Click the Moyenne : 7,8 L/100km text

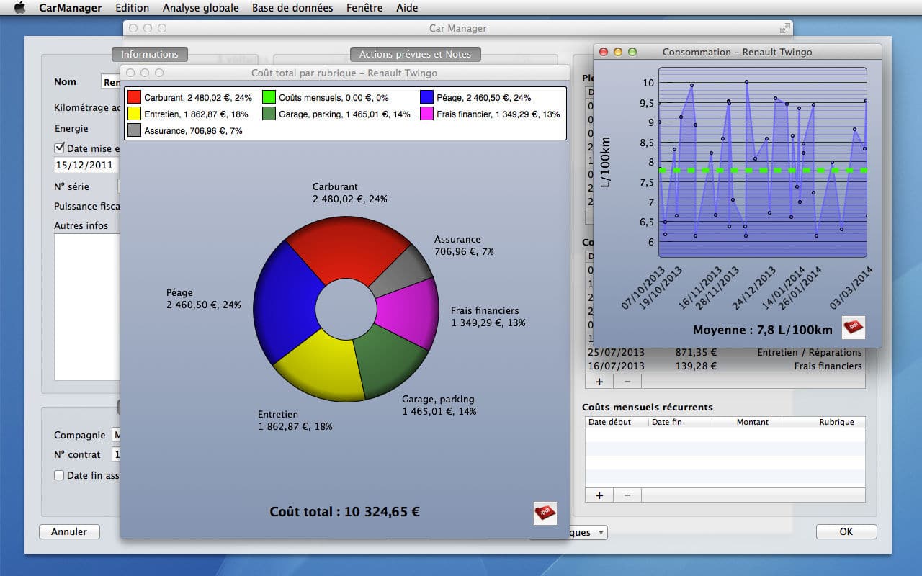coord(762,330)
